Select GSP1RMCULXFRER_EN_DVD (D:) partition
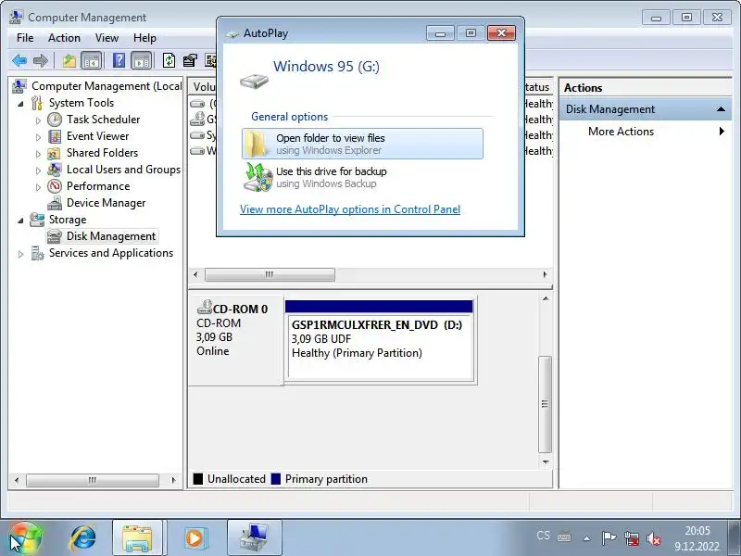The width and height of the screenshot is (741, 556). coord(380,346)
